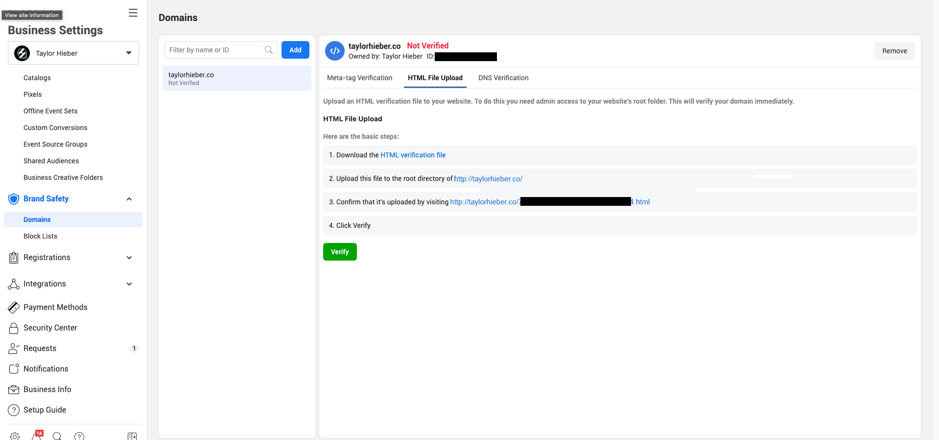Screen dimensions: 939x440
Task: Select taylorhieber.co in the domain list
Action: click(x=237, y=78)
